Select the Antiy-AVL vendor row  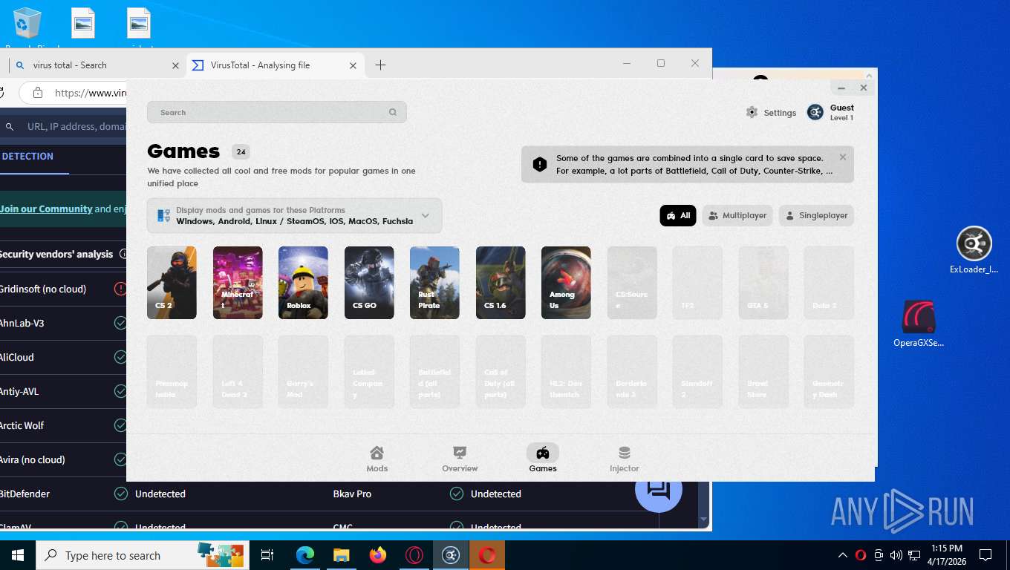pos(64,391)
